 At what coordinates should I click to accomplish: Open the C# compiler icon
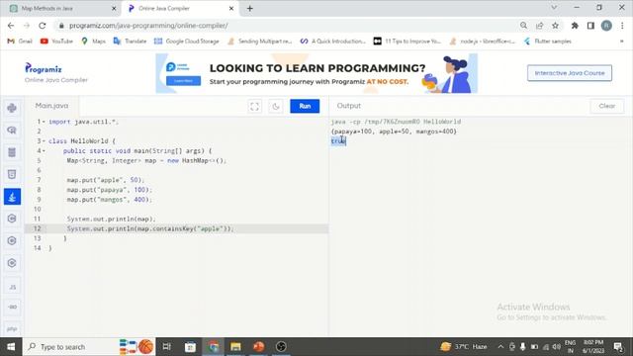(x=12, y=263)
